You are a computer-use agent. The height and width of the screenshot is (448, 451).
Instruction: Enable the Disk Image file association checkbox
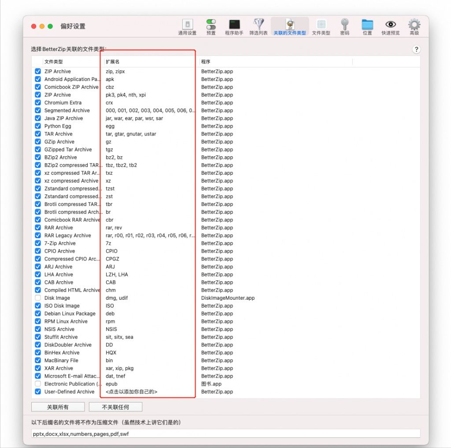coord(38,298)
